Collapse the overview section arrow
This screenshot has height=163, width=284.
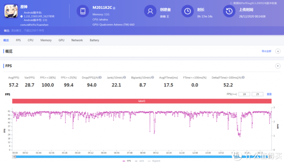[278, 51]
